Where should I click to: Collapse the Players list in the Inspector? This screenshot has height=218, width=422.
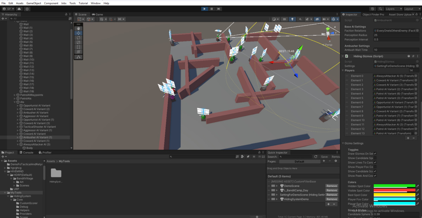[x=343, y=70]
